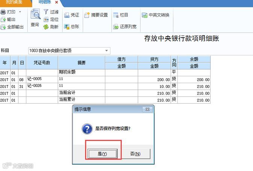The width and height of the screenshot is (253, 171).
Task: Open 凭证 voucher icon
Action: [67, 15]
